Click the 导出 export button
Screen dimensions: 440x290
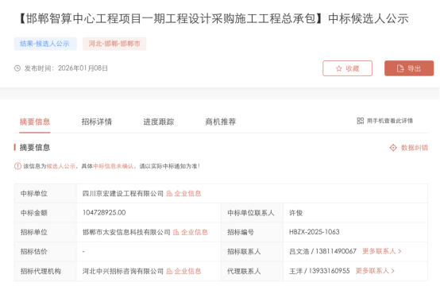click(409, 68)
